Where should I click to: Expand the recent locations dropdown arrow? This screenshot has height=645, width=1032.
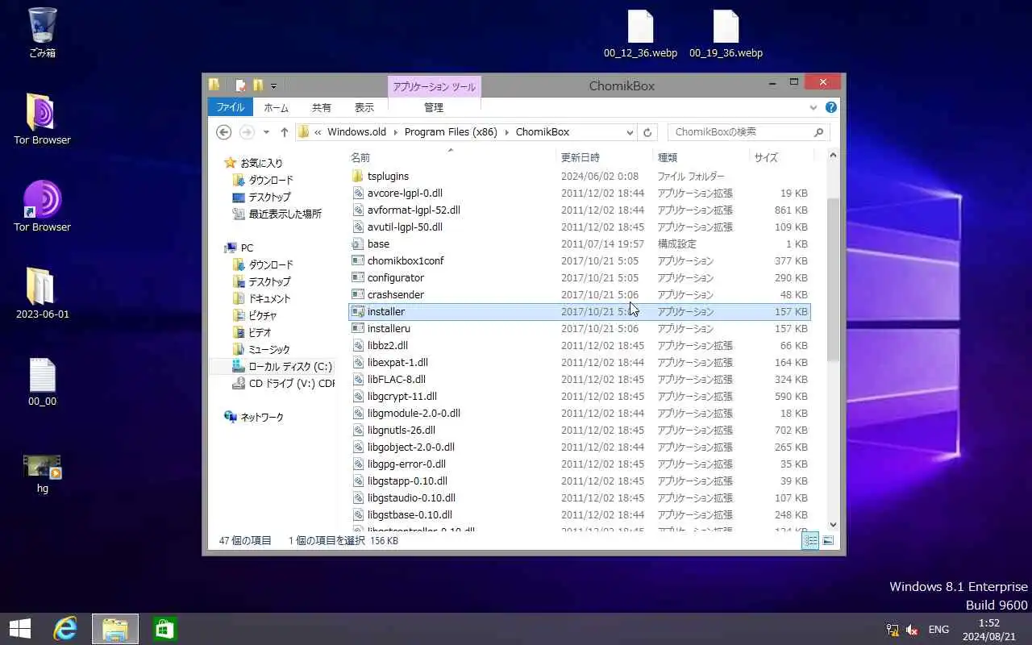266,132
